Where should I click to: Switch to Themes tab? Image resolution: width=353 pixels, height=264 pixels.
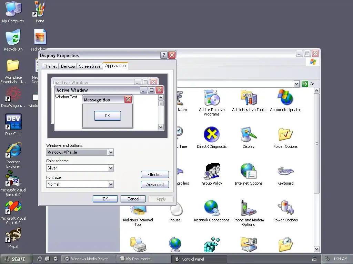(x=50, y=66)
